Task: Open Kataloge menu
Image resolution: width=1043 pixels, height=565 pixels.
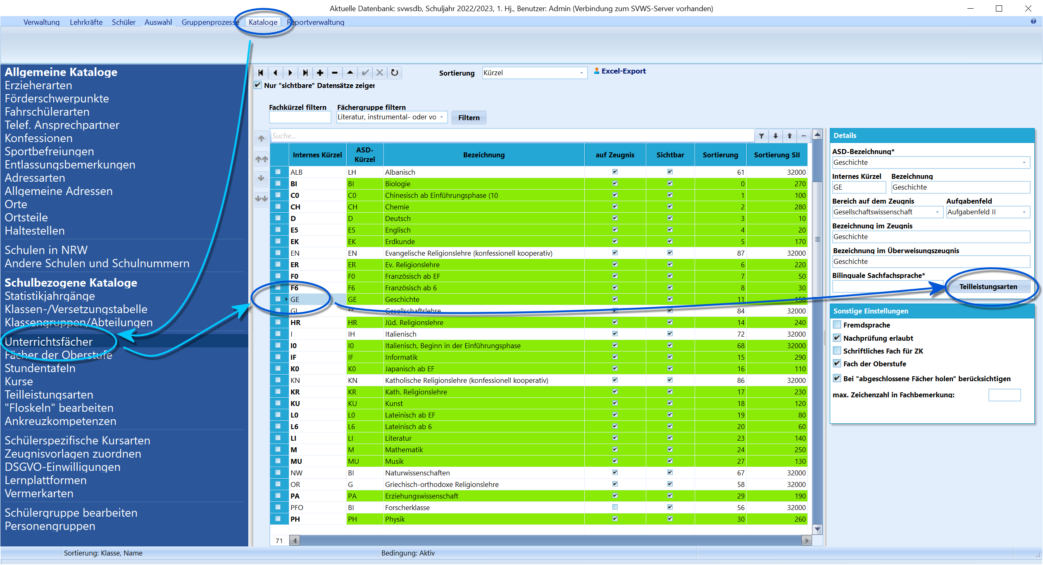Action: click(x=263, y=22)
